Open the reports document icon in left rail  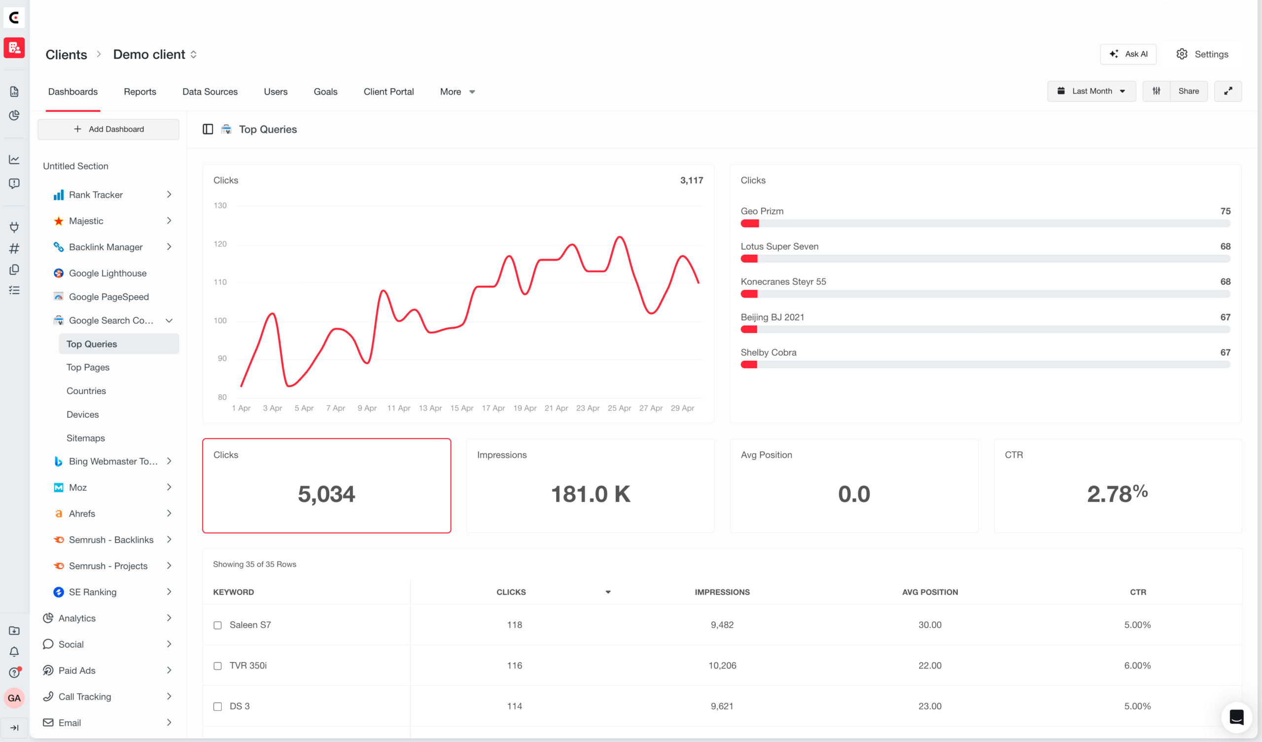(14, 92)
